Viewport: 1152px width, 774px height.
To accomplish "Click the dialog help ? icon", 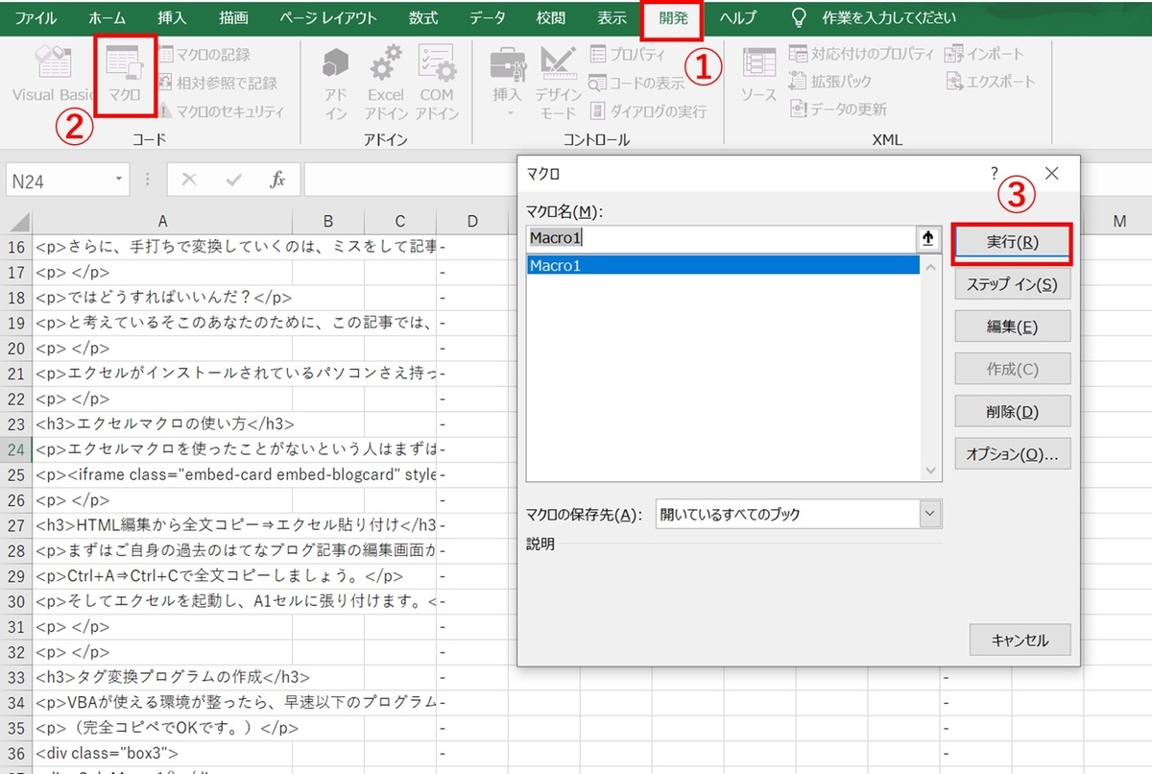I will [x=994, y=174].
